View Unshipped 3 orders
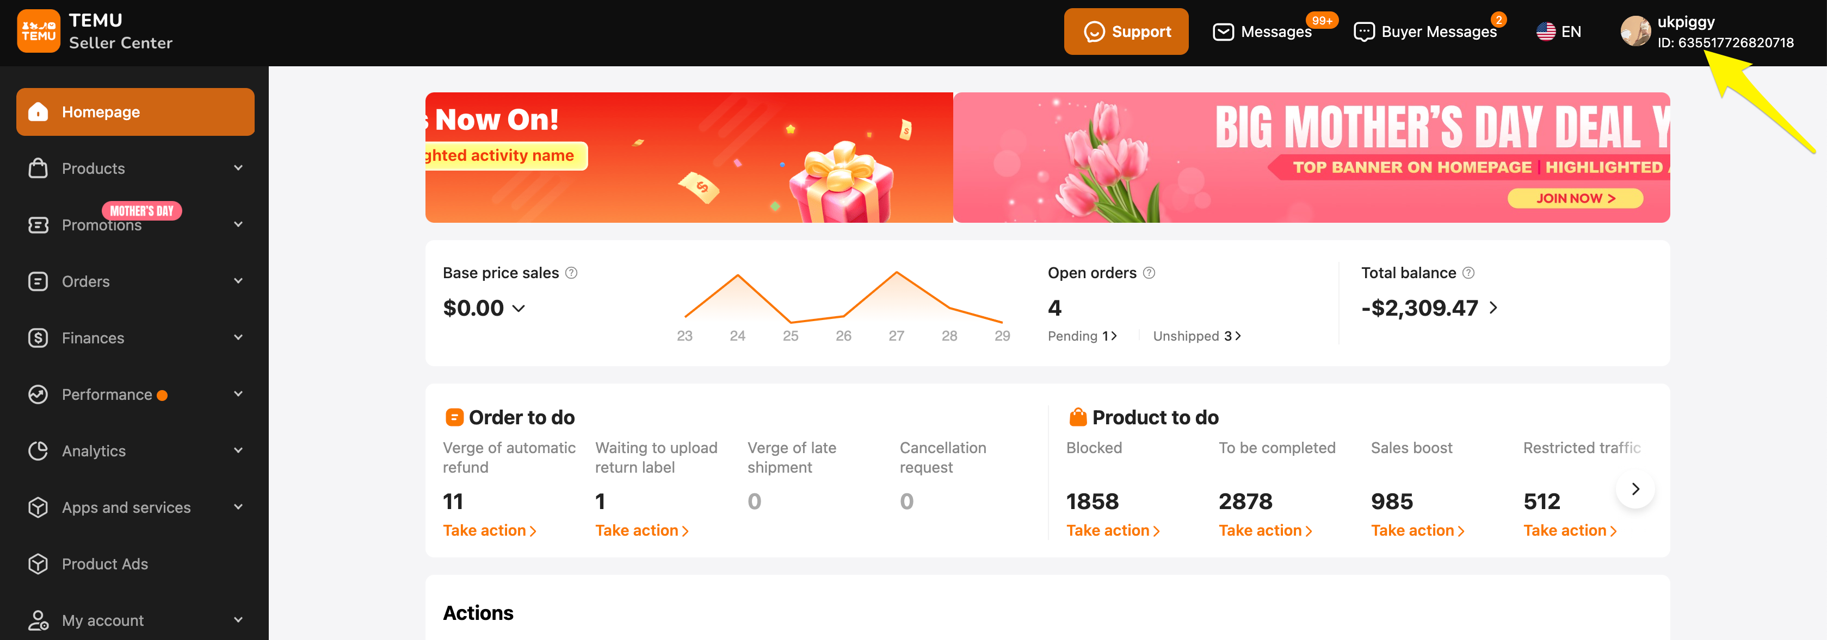Screen dimensions: 1827x640 [x=1196, y=336]
